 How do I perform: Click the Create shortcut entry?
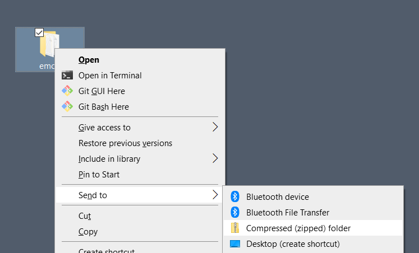[x=107, y=251]
